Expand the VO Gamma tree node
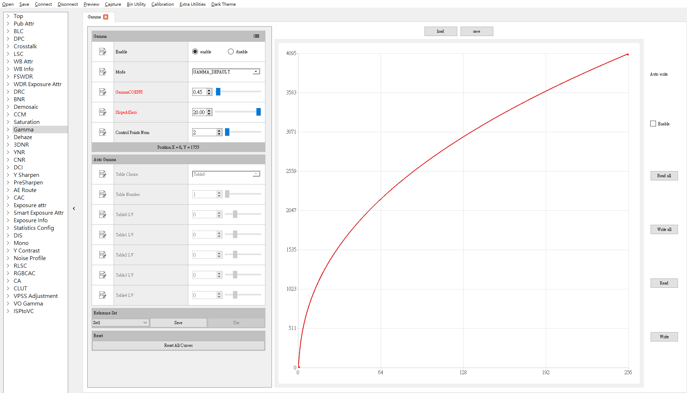 click(8, 304)
